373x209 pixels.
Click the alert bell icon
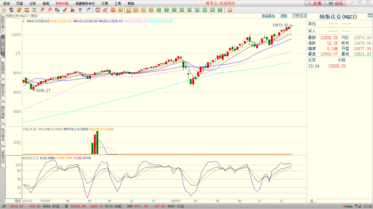73,10
